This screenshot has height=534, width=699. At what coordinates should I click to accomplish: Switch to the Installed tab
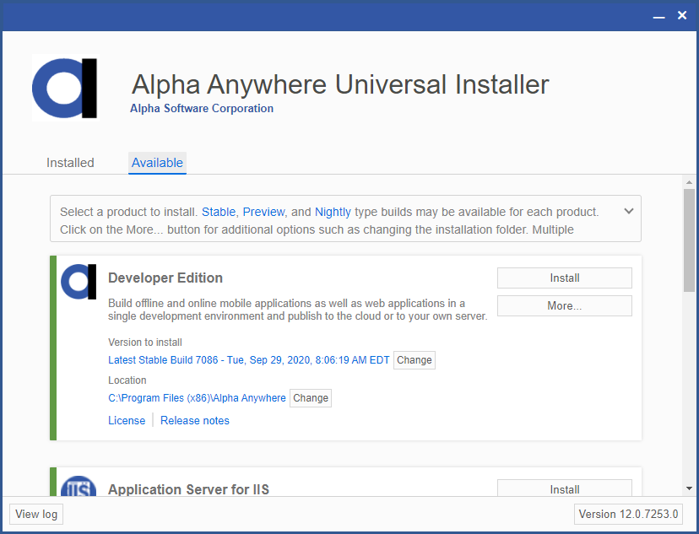pos(70,163)
